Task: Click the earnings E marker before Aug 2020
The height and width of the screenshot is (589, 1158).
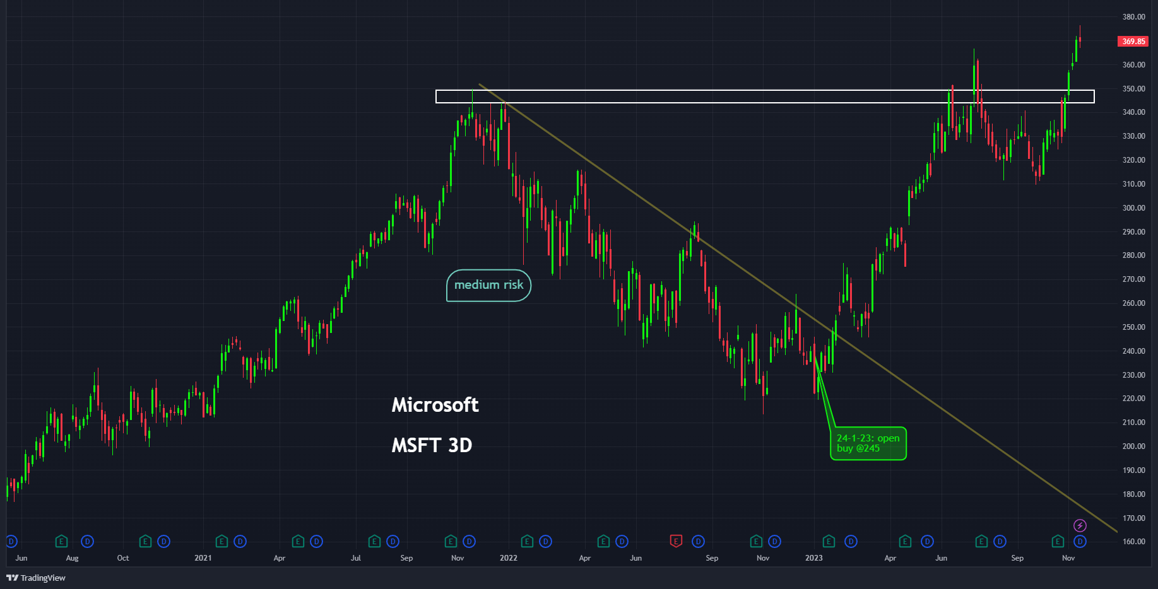Action: 61,541
